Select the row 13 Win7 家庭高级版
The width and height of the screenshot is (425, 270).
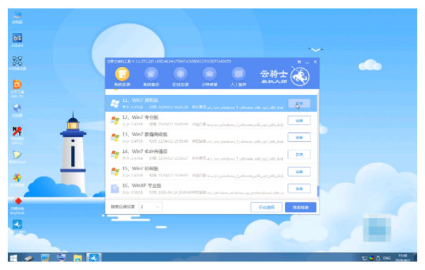(x=211, y=138)
